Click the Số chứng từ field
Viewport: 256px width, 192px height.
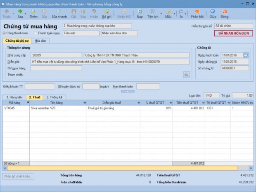[235, 68]
